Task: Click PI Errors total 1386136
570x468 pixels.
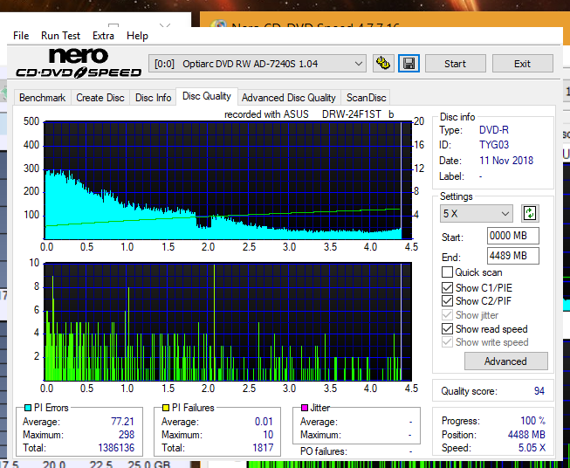Action: (x=116, y=448)
